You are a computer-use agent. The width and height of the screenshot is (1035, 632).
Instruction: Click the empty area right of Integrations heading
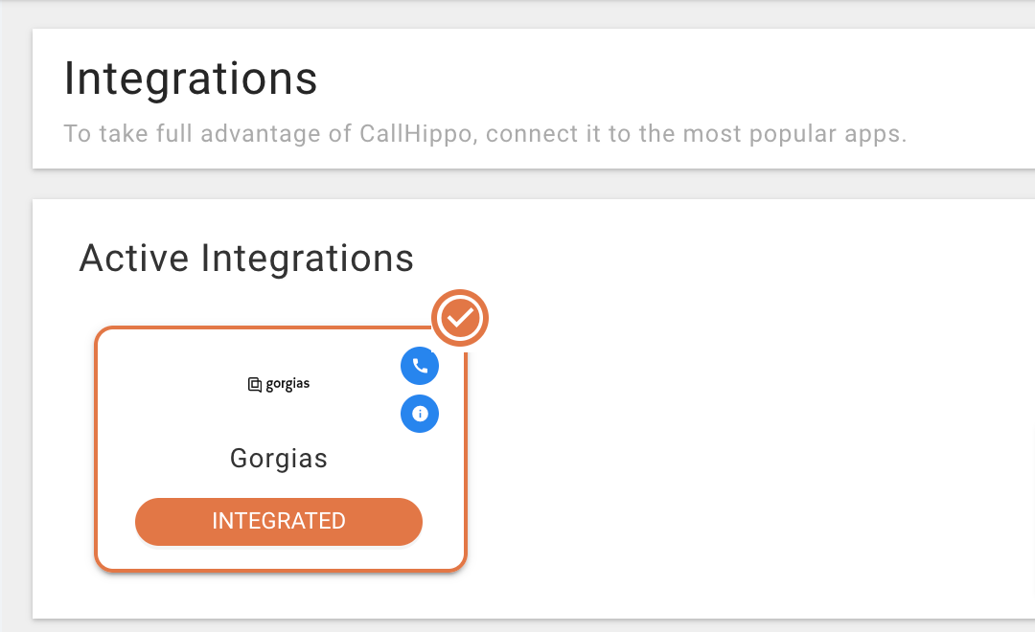[x=660, y=79]
